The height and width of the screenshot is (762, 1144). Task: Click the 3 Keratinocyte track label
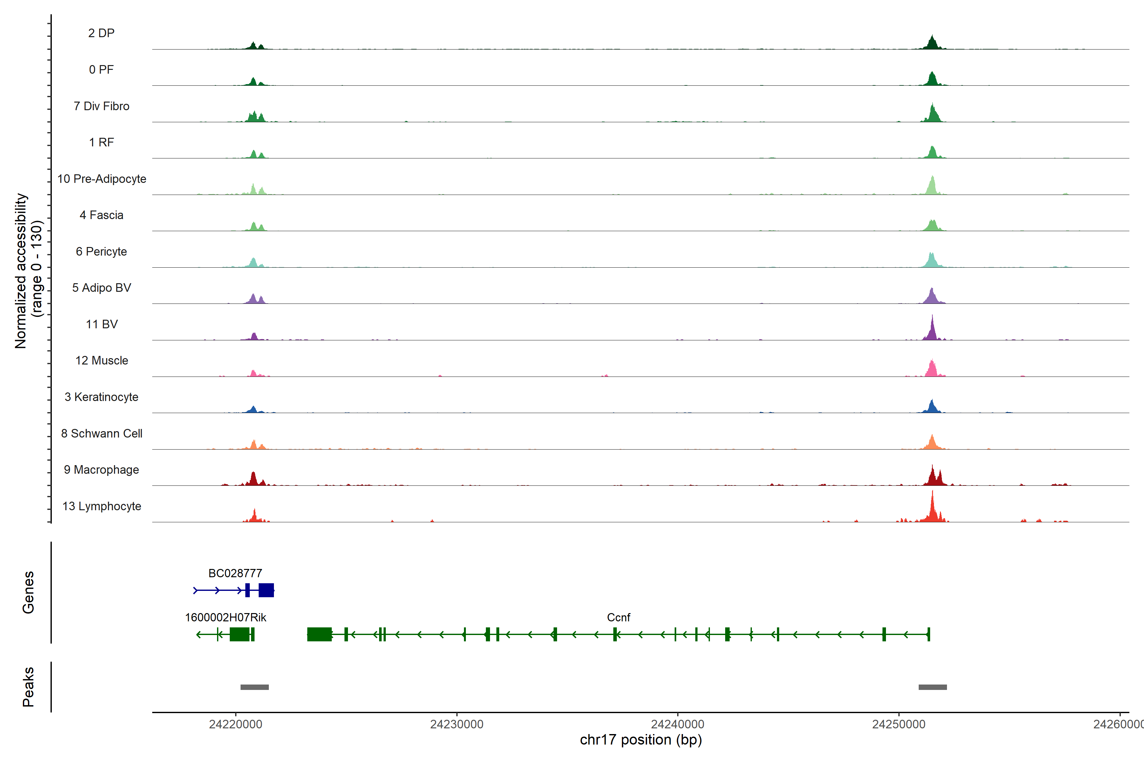point(101,397)
